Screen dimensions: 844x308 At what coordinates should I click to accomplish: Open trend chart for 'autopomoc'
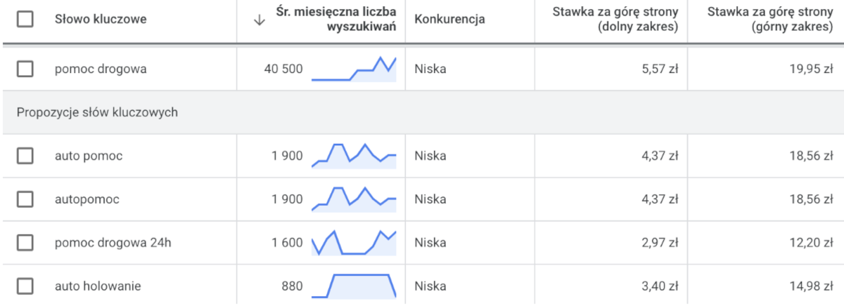point(354,199)
